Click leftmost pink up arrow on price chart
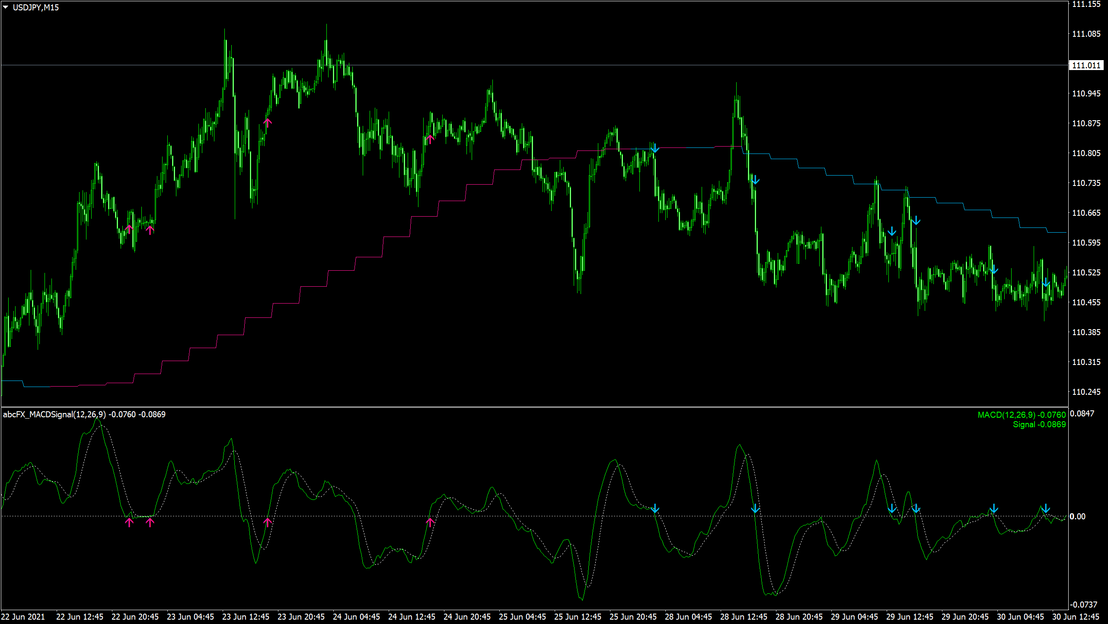1108x624 pixels. [x=129, y=229]
